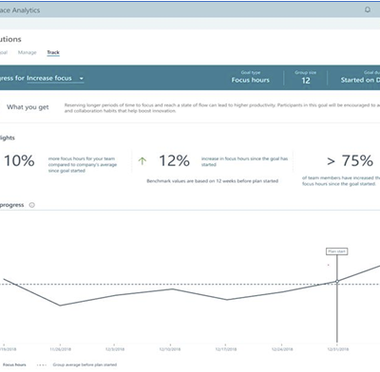Click the Workplace Analytics header title

(x=20, y=10)
